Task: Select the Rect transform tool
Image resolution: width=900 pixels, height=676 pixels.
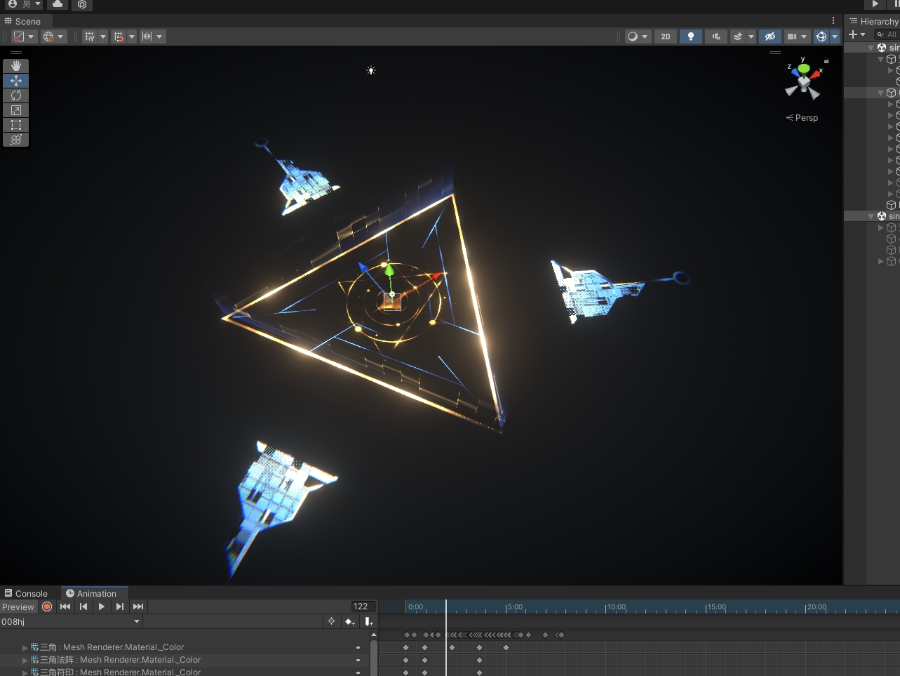Action: [16, 125]
